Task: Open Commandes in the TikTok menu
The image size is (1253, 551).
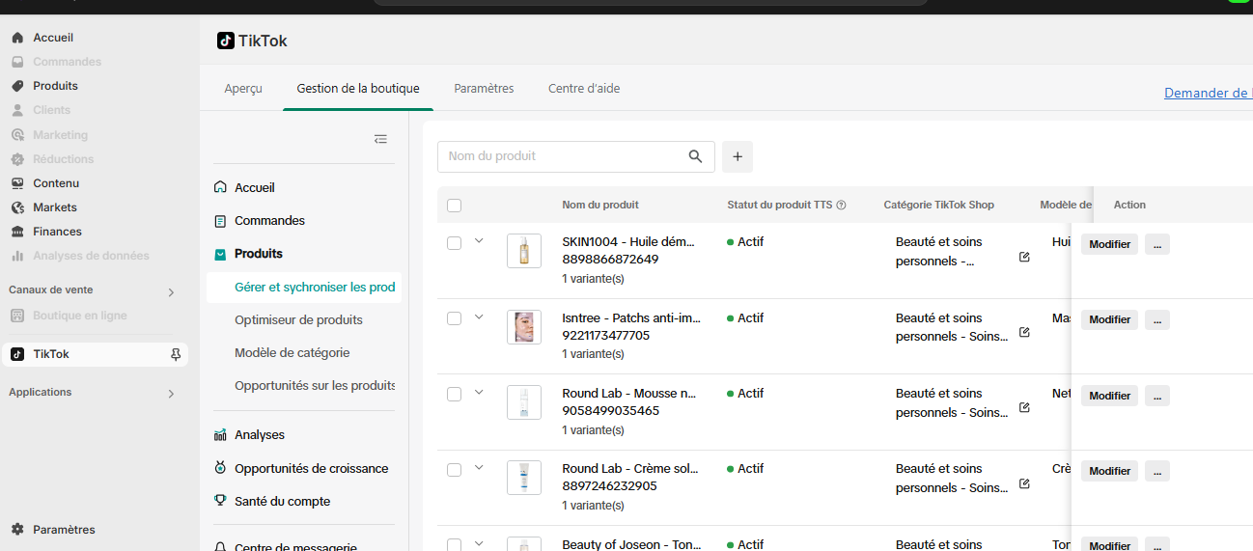Action: [269, 221]
